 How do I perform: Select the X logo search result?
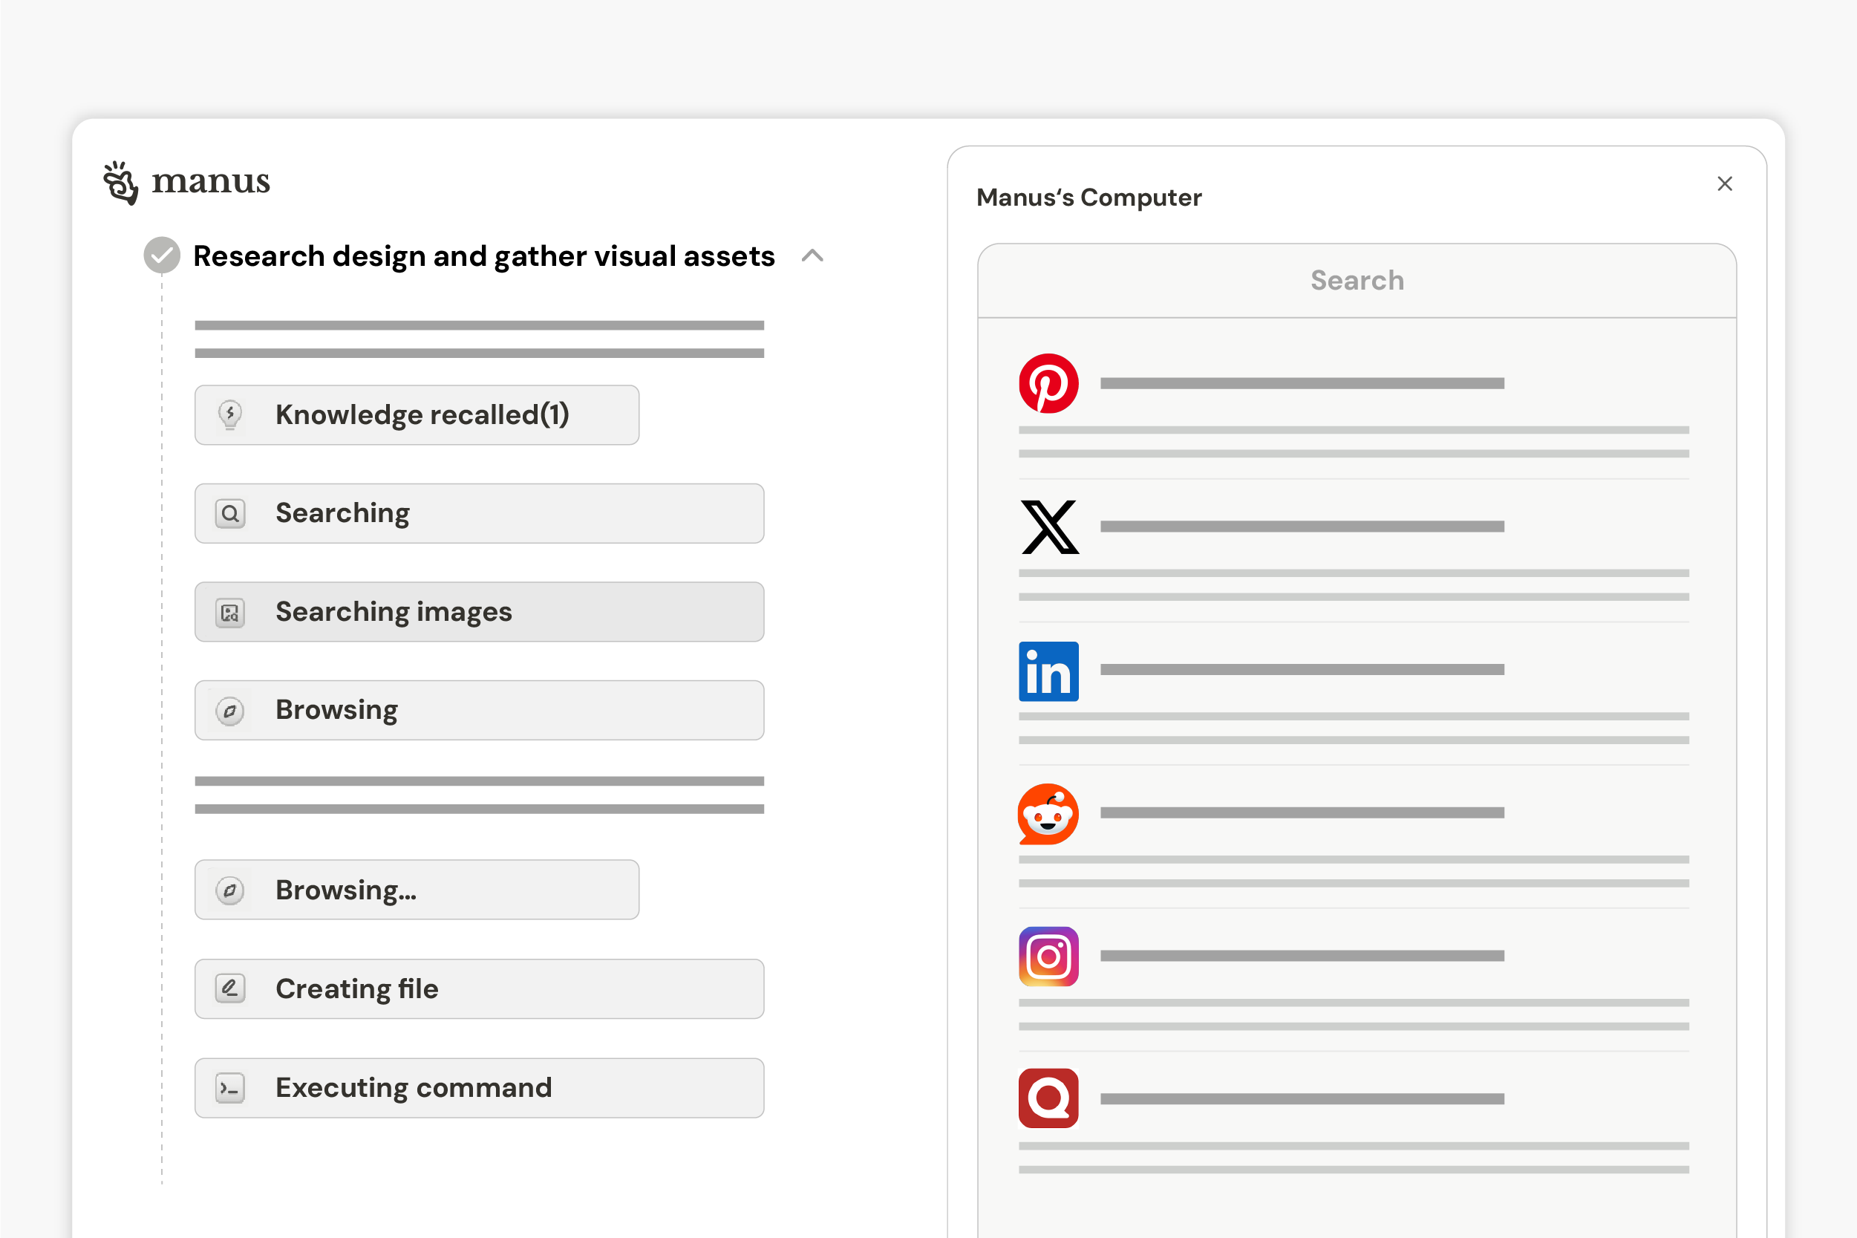(x=1049, y=527)
